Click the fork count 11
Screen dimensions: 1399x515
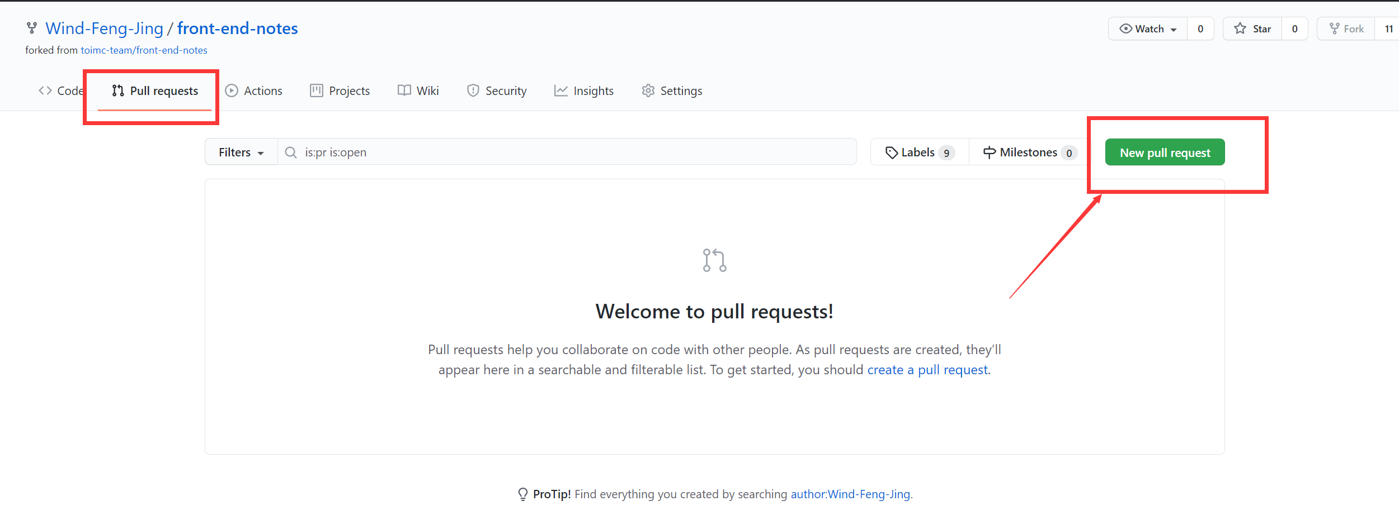pos(1388,29)
